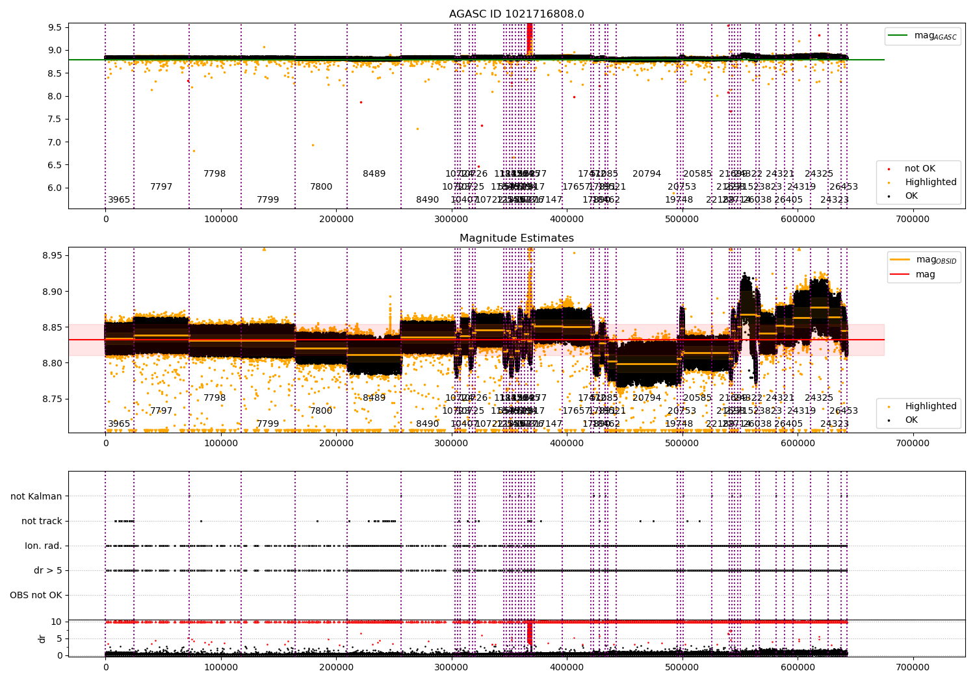Click y-axis tick 10 on dr plot
The width and height of the screenshot is (975, 682).
click(57, 622)
